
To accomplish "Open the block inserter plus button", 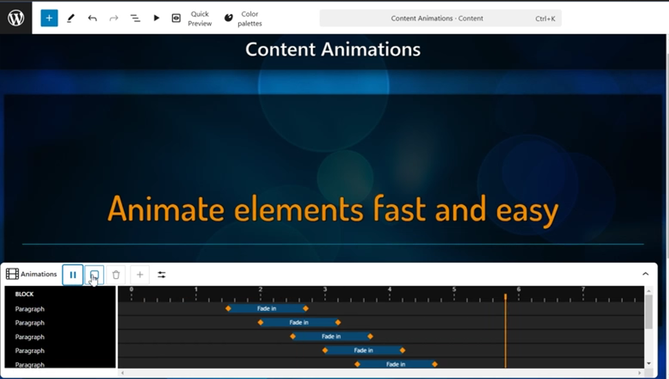I will point(49,18).
